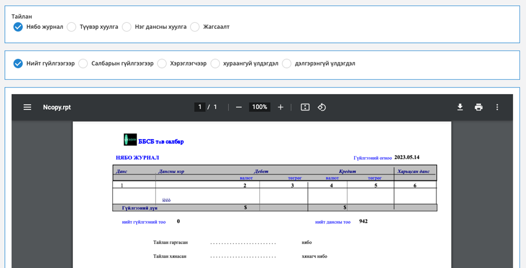The height and width of the screenshot is (268, 526).
Task: Select Нийт гүйлгээгээр filter
Action: (18, 63)
